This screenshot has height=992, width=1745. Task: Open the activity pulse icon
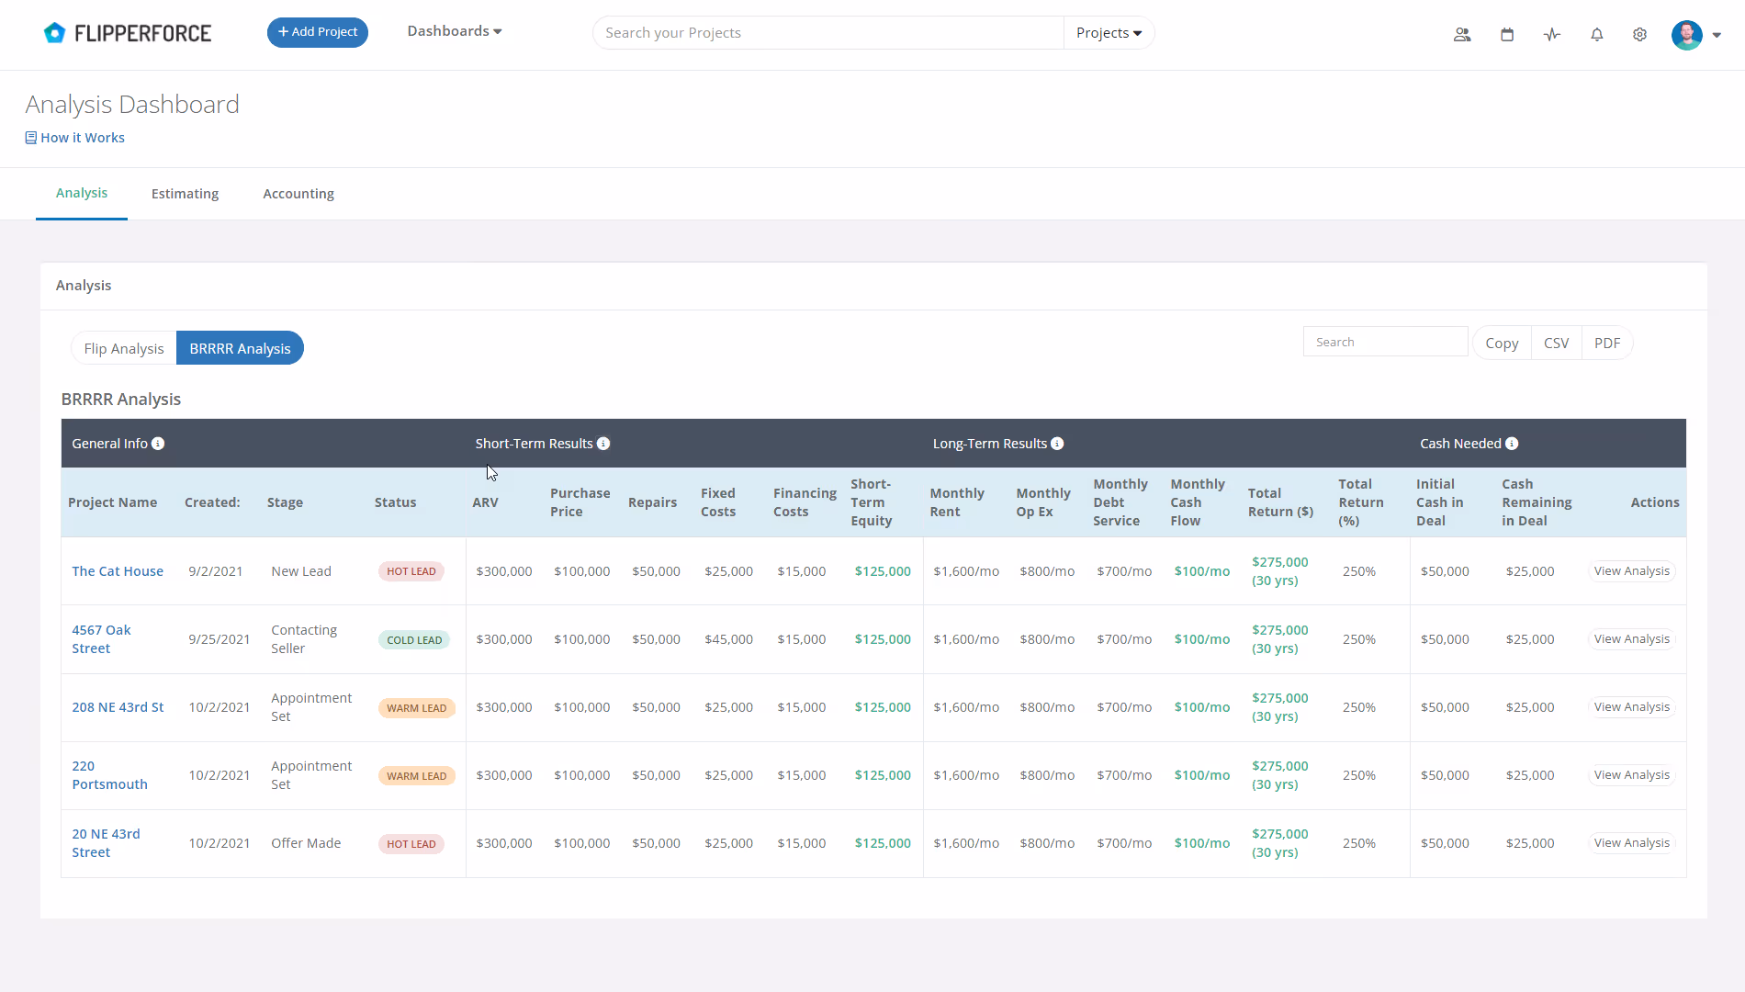[x=1552, y=34]
